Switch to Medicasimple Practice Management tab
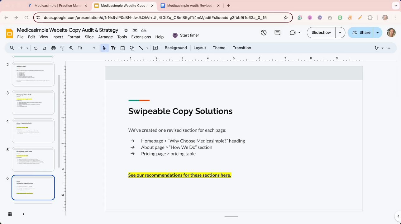This screenshot has height=224, width=401. [58, 6]
